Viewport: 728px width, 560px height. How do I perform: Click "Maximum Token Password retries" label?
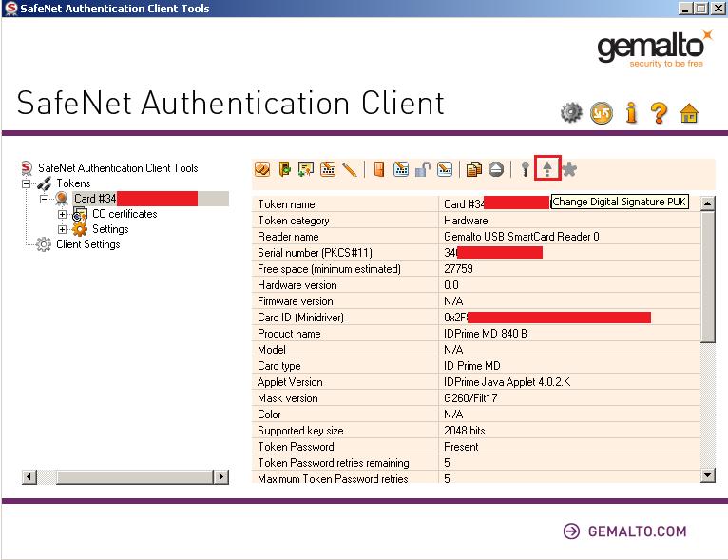pos(333,479)
